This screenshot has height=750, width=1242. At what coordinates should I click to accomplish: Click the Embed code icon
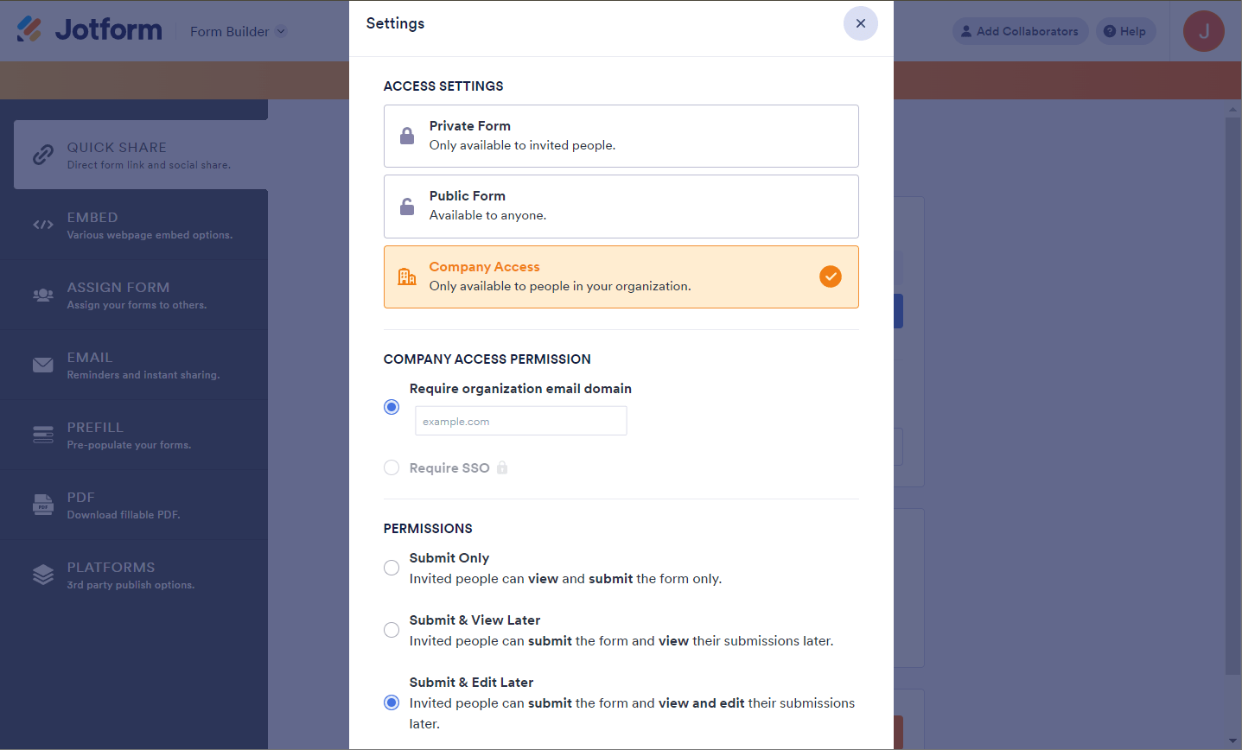(43, 225)
